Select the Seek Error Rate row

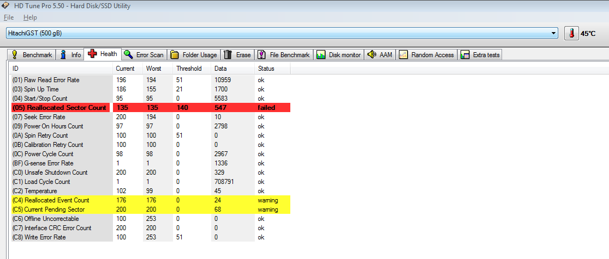150,117
